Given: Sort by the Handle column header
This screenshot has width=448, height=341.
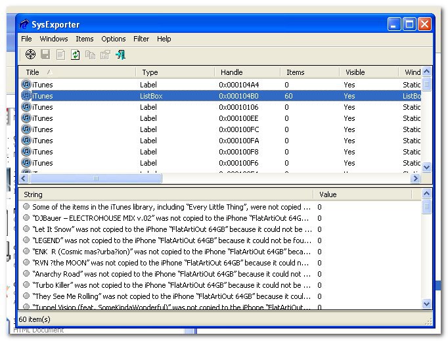Looking at the screenshot, I should tap(248, 72).
